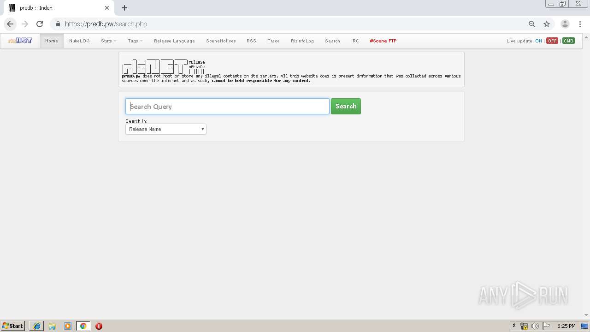Image resolution: width=590 pixels, height=332 pixels.
Task: Click the address bar URL
Action: click(x=106, y=24)
